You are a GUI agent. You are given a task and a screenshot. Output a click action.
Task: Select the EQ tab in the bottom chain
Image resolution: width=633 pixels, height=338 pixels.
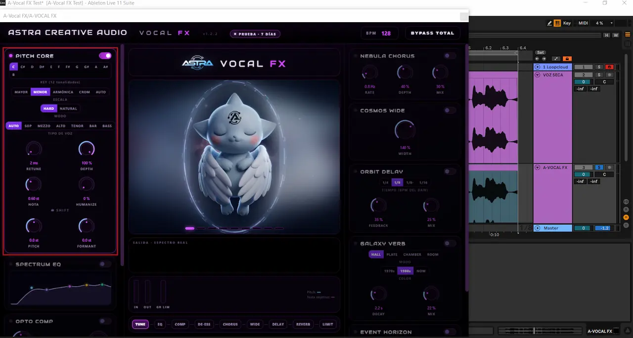(160, 324)
